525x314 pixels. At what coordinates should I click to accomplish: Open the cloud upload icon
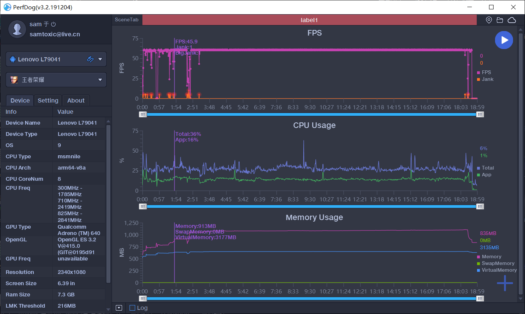click(x=512, y=20)
